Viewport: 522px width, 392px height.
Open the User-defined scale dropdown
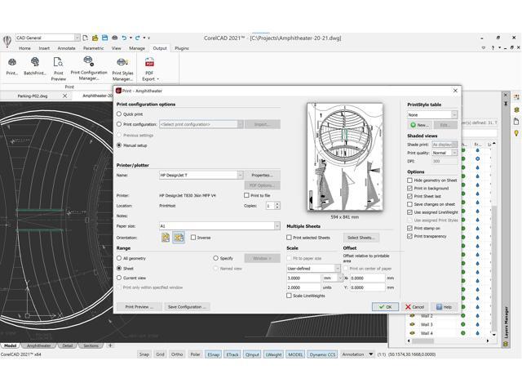click(337, 269)
